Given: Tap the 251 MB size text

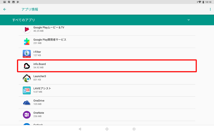Looking at the screenshot, I should point(37,43).
